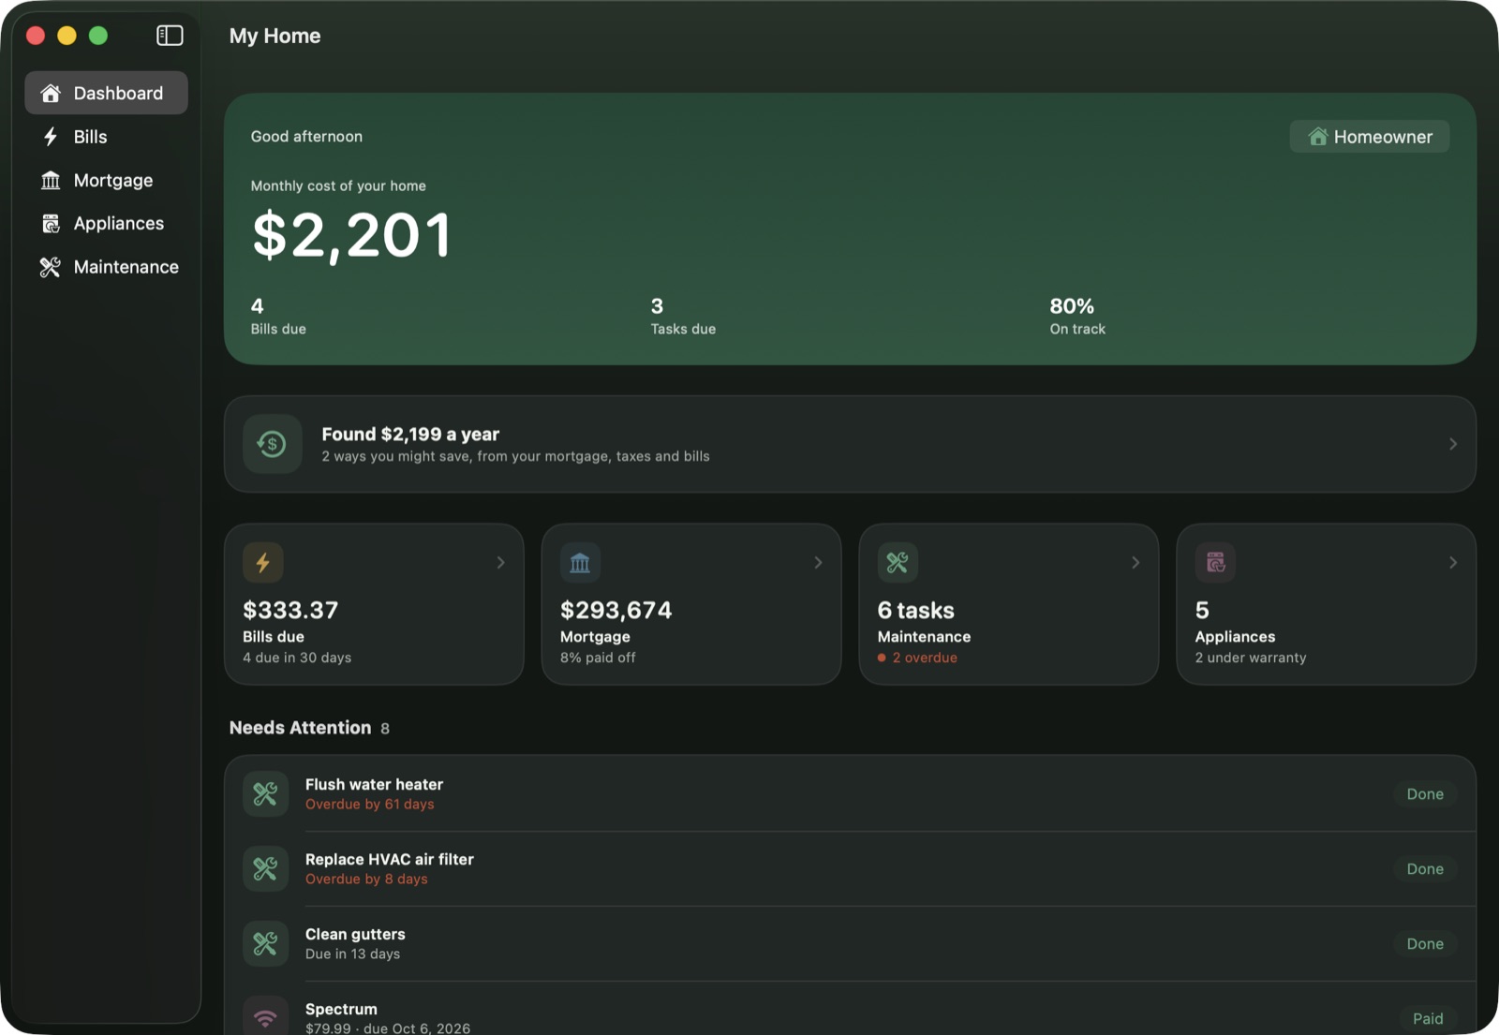1499x1035 pixels.
Task: Mark Clean gutters as Done
Action: [1425, 944]
